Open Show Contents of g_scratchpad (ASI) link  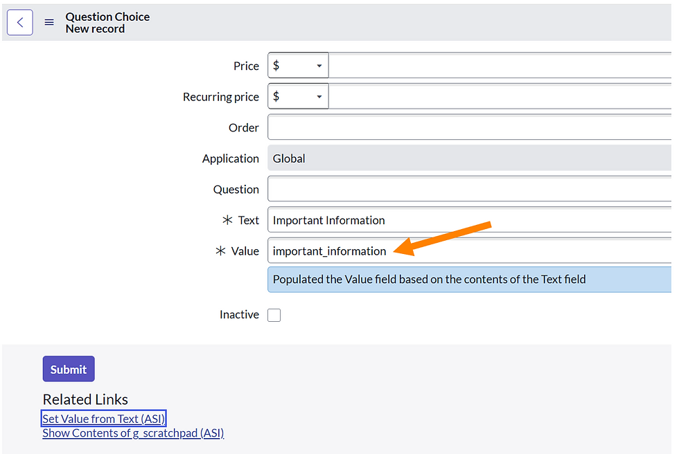click(x=132, y=433)
